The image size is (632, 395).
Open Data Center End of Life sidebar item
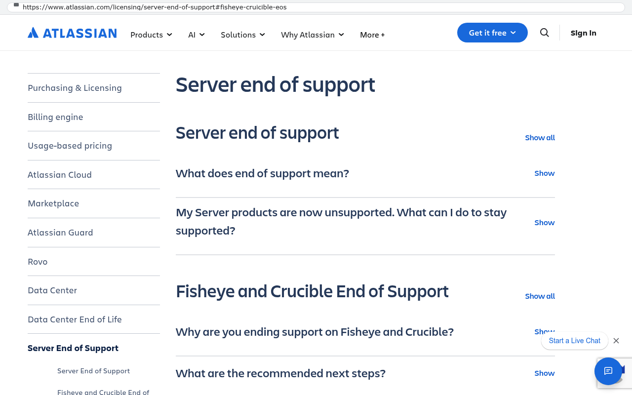click(x=75, y=319)
